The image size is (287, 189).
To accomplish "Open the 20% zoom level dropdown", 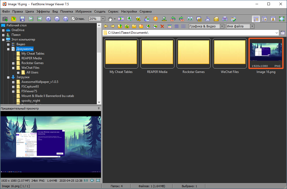I will pyautogui.click(x=103, y=19).
